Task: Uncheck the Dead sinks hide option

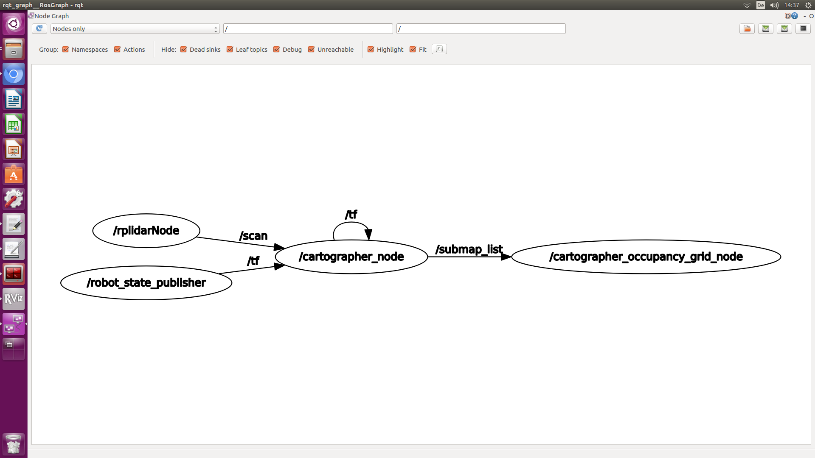Action: (x=184, y=49)
